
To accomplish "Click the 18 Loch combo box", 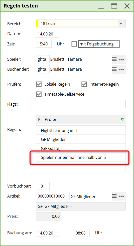I will click(81, 23).
